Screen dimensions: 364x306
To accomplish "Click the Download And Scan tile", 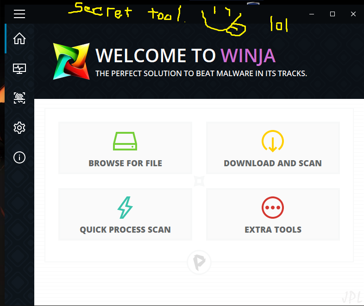I will tap(273, 148).
